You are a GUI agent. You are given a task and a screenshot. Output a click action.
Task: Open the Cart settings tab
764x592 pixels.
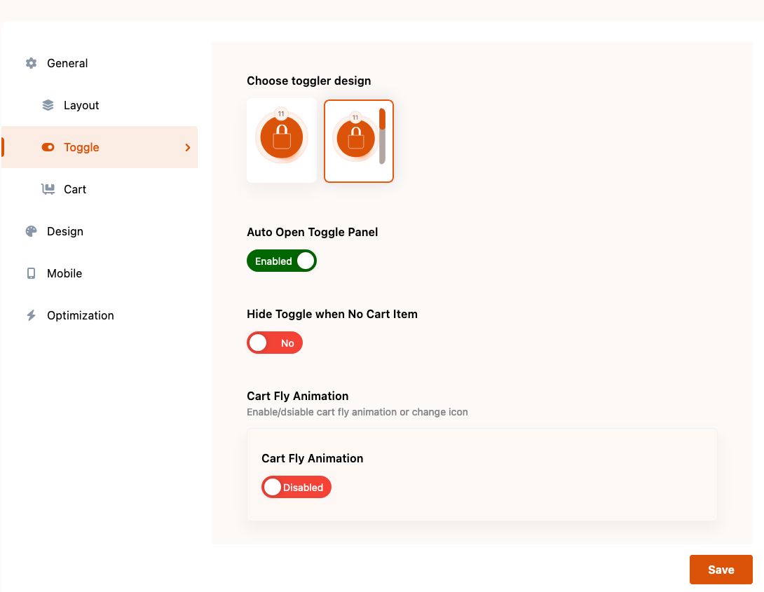tap(75, 189)
